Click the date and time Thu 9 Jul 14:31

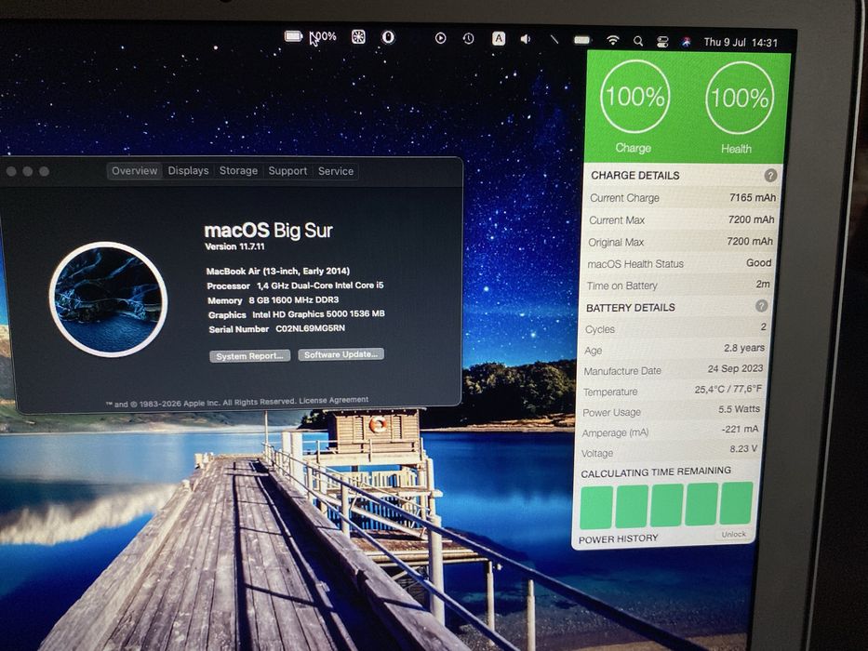point(741,42)
